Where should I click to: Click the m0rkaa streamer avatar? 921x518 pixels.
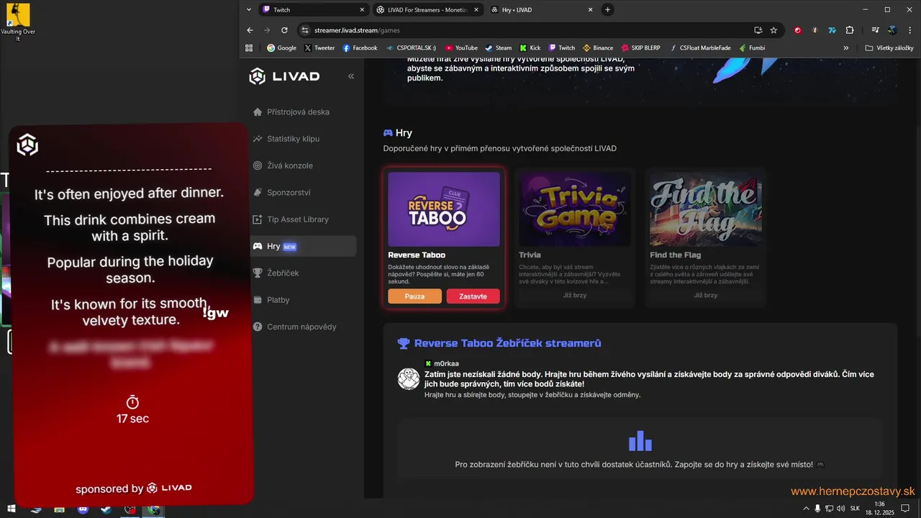click(409, 379)
